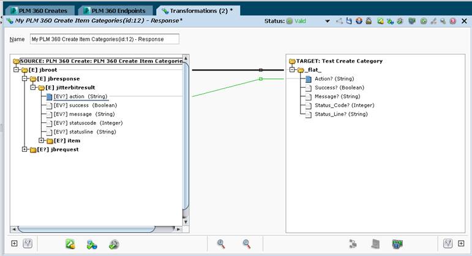Click the grayed tree structure icon in bottom toolbar
Image resolution: width=472 pixels, height=256 pixels.
tap(353, 244)
